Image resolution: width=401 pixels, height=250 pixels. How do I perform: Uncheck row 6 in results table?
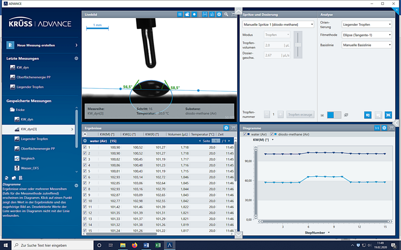[x=85, y=177]
